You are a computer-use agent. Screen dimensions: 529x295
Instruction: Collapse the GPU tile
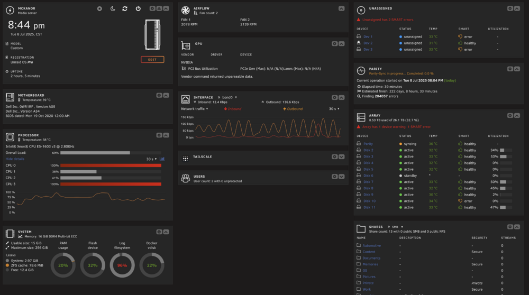coord(341,44)
